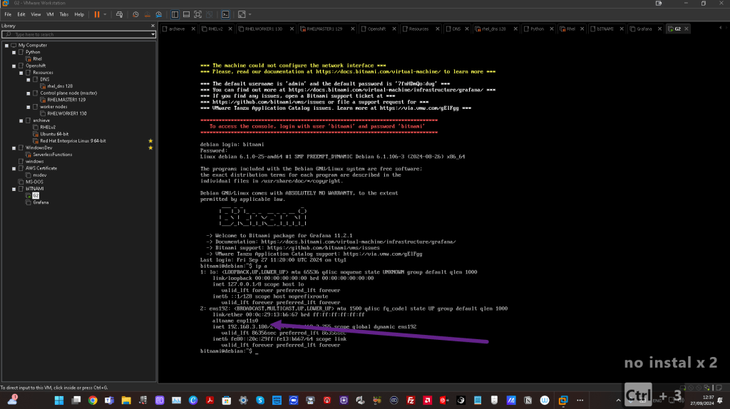
Task: Select ServerlessFunctions VM in library
Action: click(52, 155)
